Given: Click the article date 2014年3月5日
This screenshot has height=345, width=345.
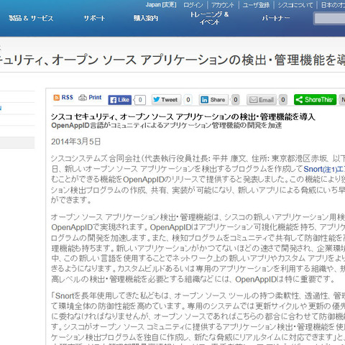Looking at the screenshot, I should 75,142.
